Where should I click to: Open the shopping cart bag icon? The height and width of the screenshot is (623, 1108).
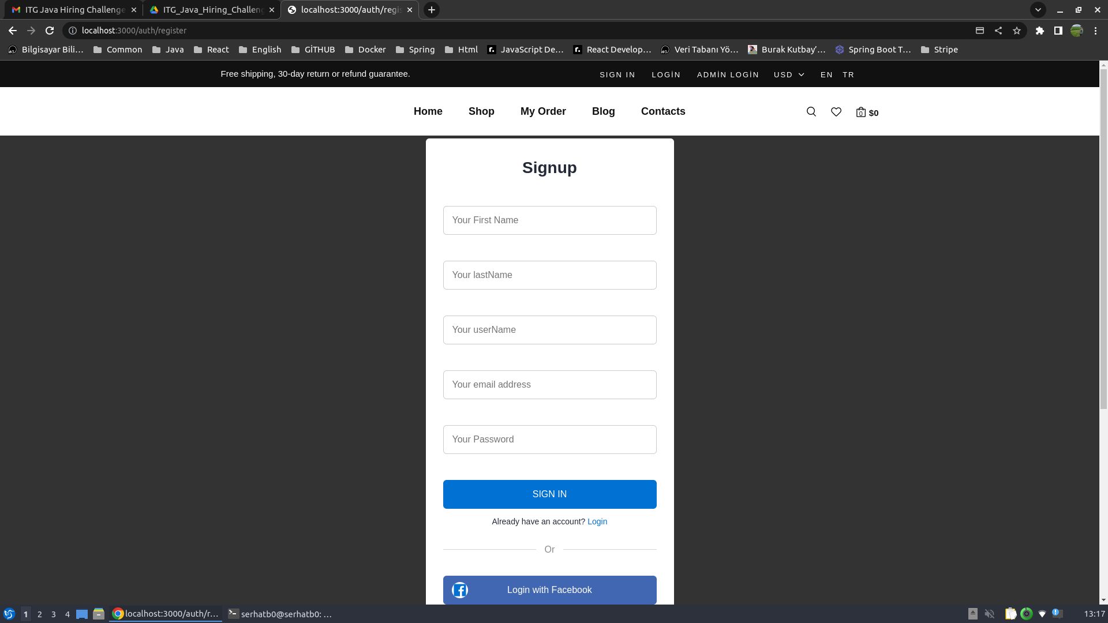[861, 112]
